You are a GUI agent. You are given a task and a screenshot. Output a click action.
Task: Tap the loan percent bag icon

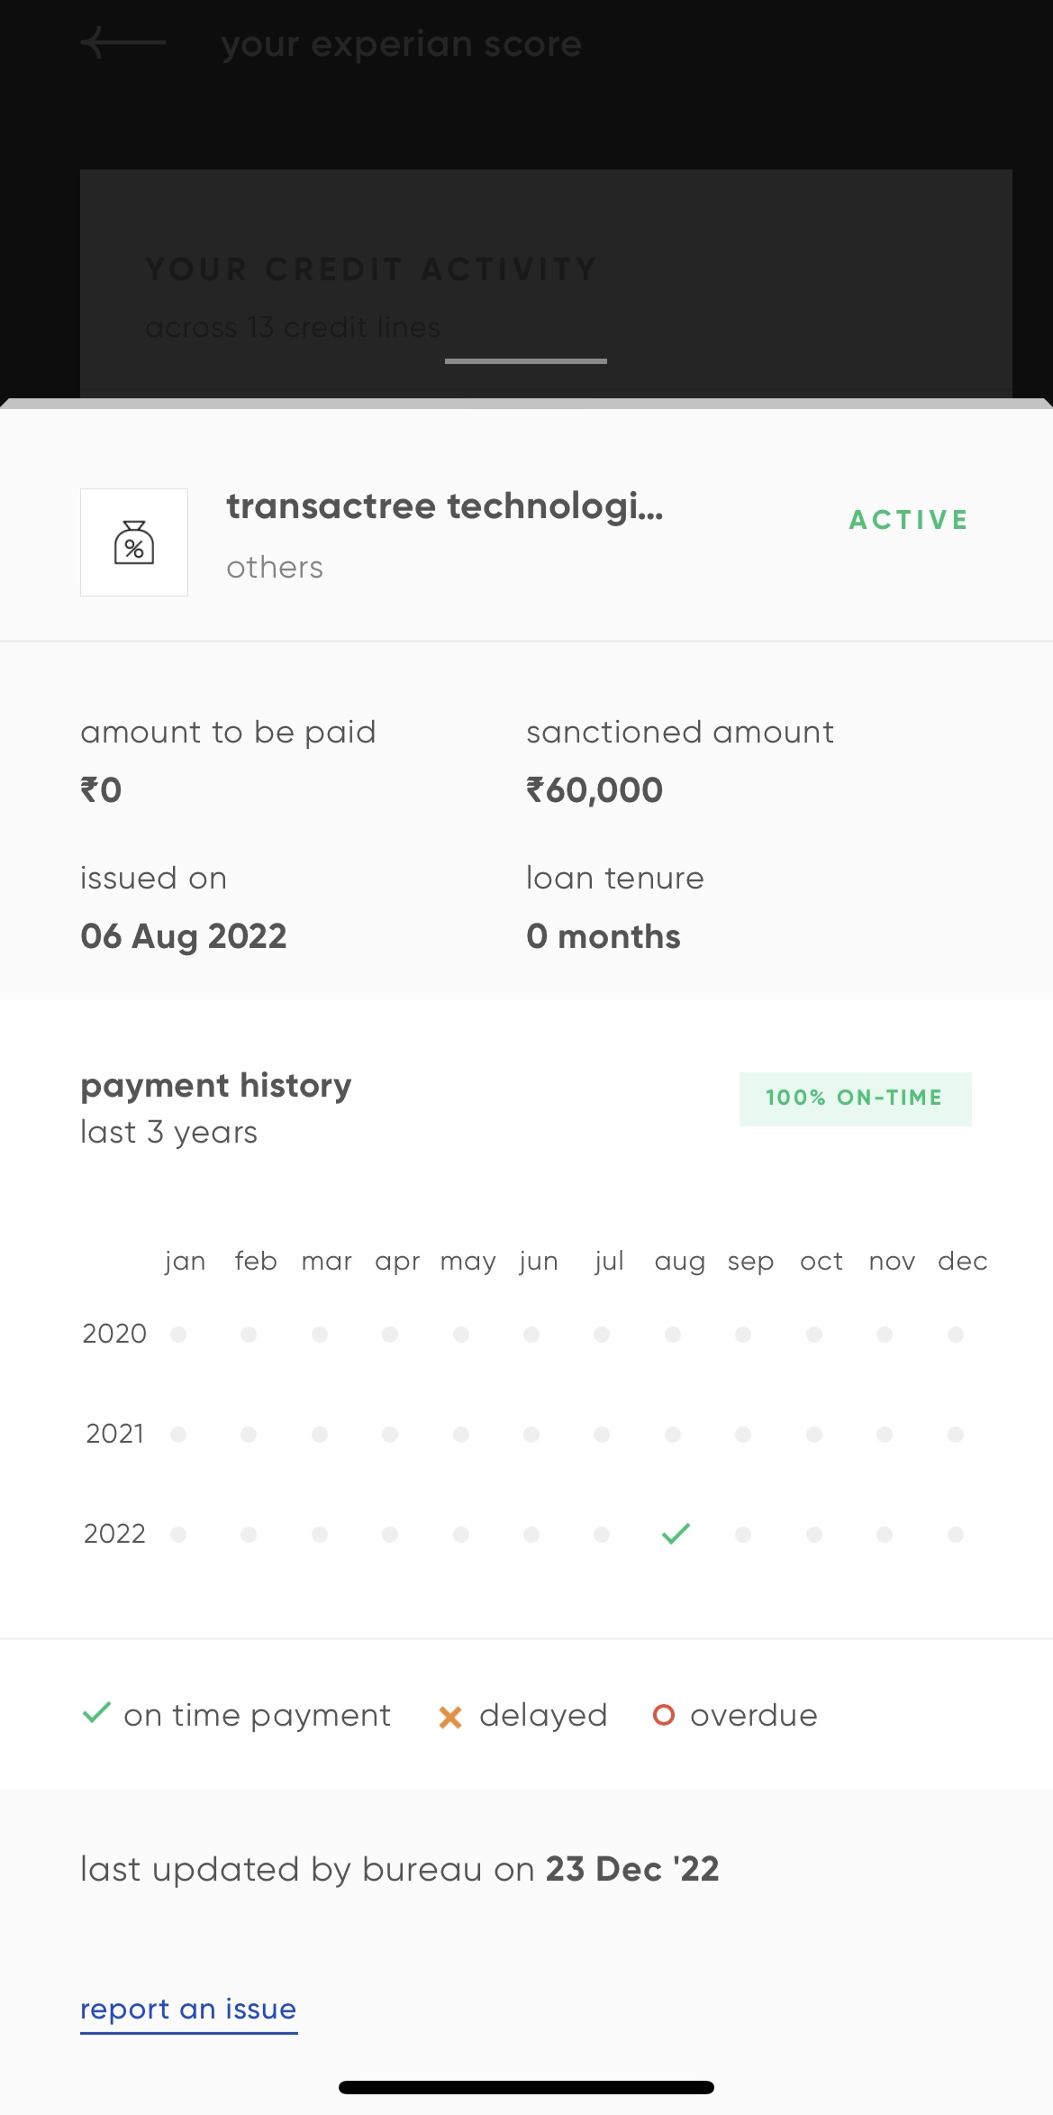click(134, 542)
